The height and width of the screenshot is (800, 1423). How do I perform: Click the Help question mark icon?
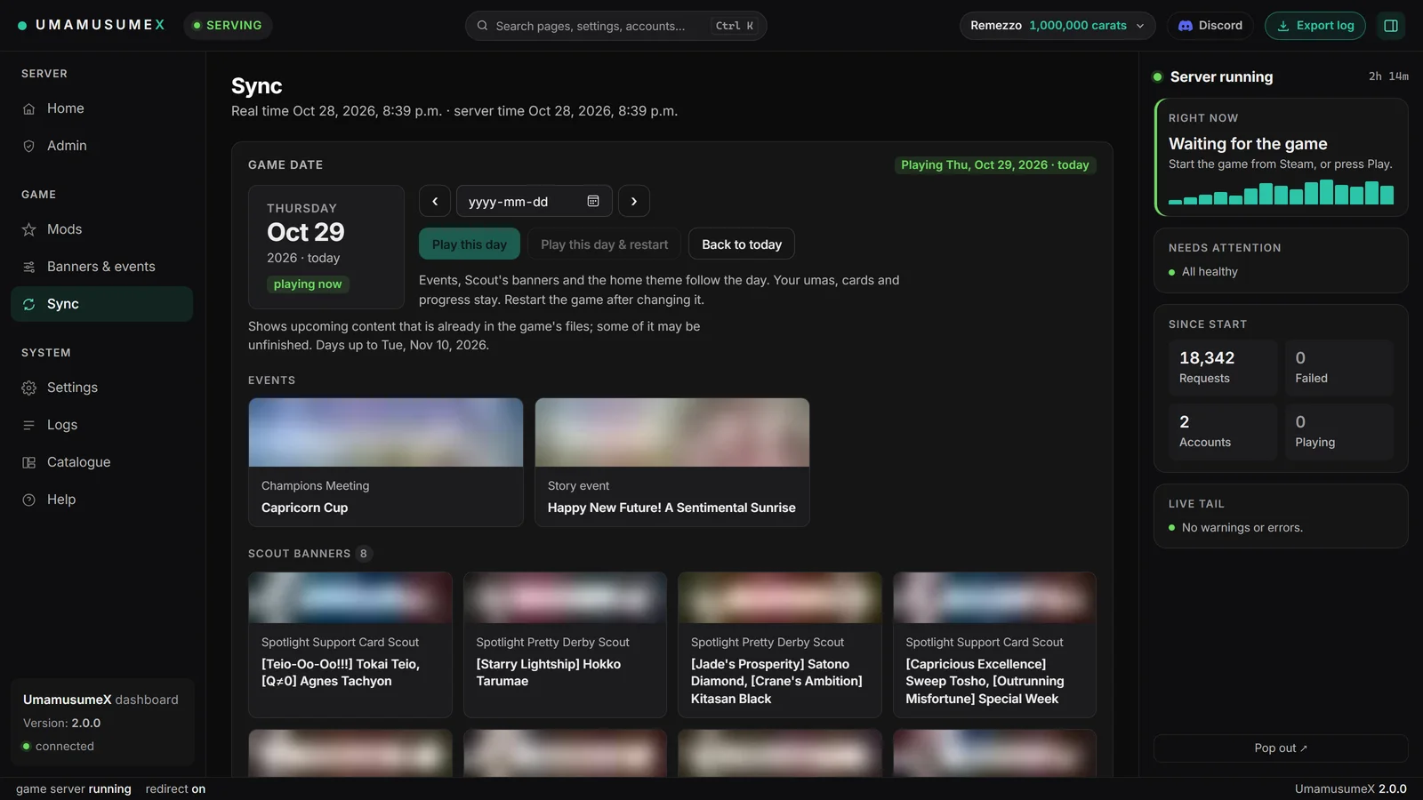pyautogui.click(x=28, y=500)
